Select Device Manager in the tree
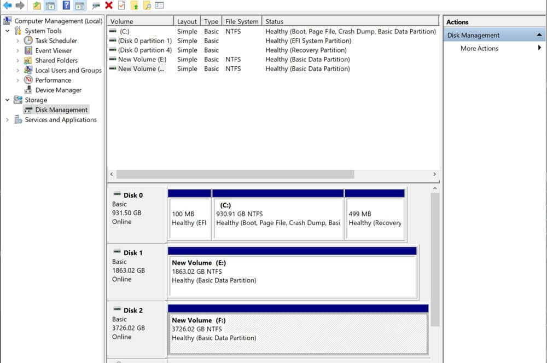The height and width of the screenshot is (363, 547). click(59, 90)
